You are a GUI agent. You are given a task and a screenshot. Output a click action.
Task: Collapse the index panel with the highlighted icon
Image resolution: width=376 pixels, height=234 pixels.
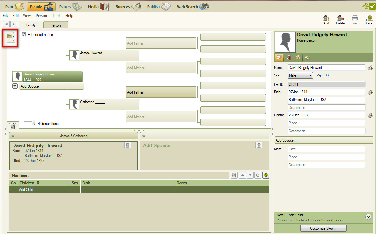(x=10, y=36)
